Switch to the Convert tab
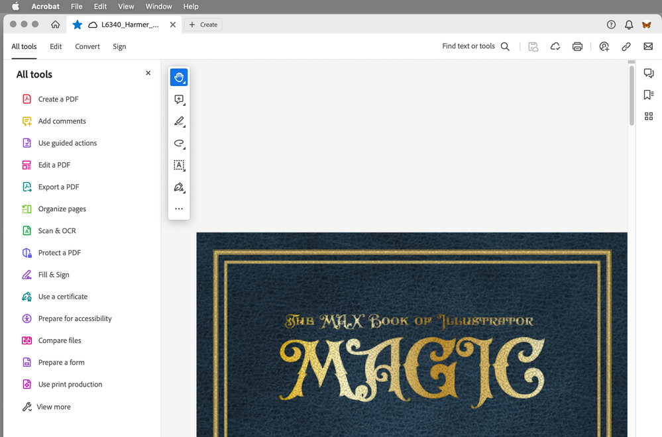The height and width of the screenshot is (437, 662). (x=87, y=46)
